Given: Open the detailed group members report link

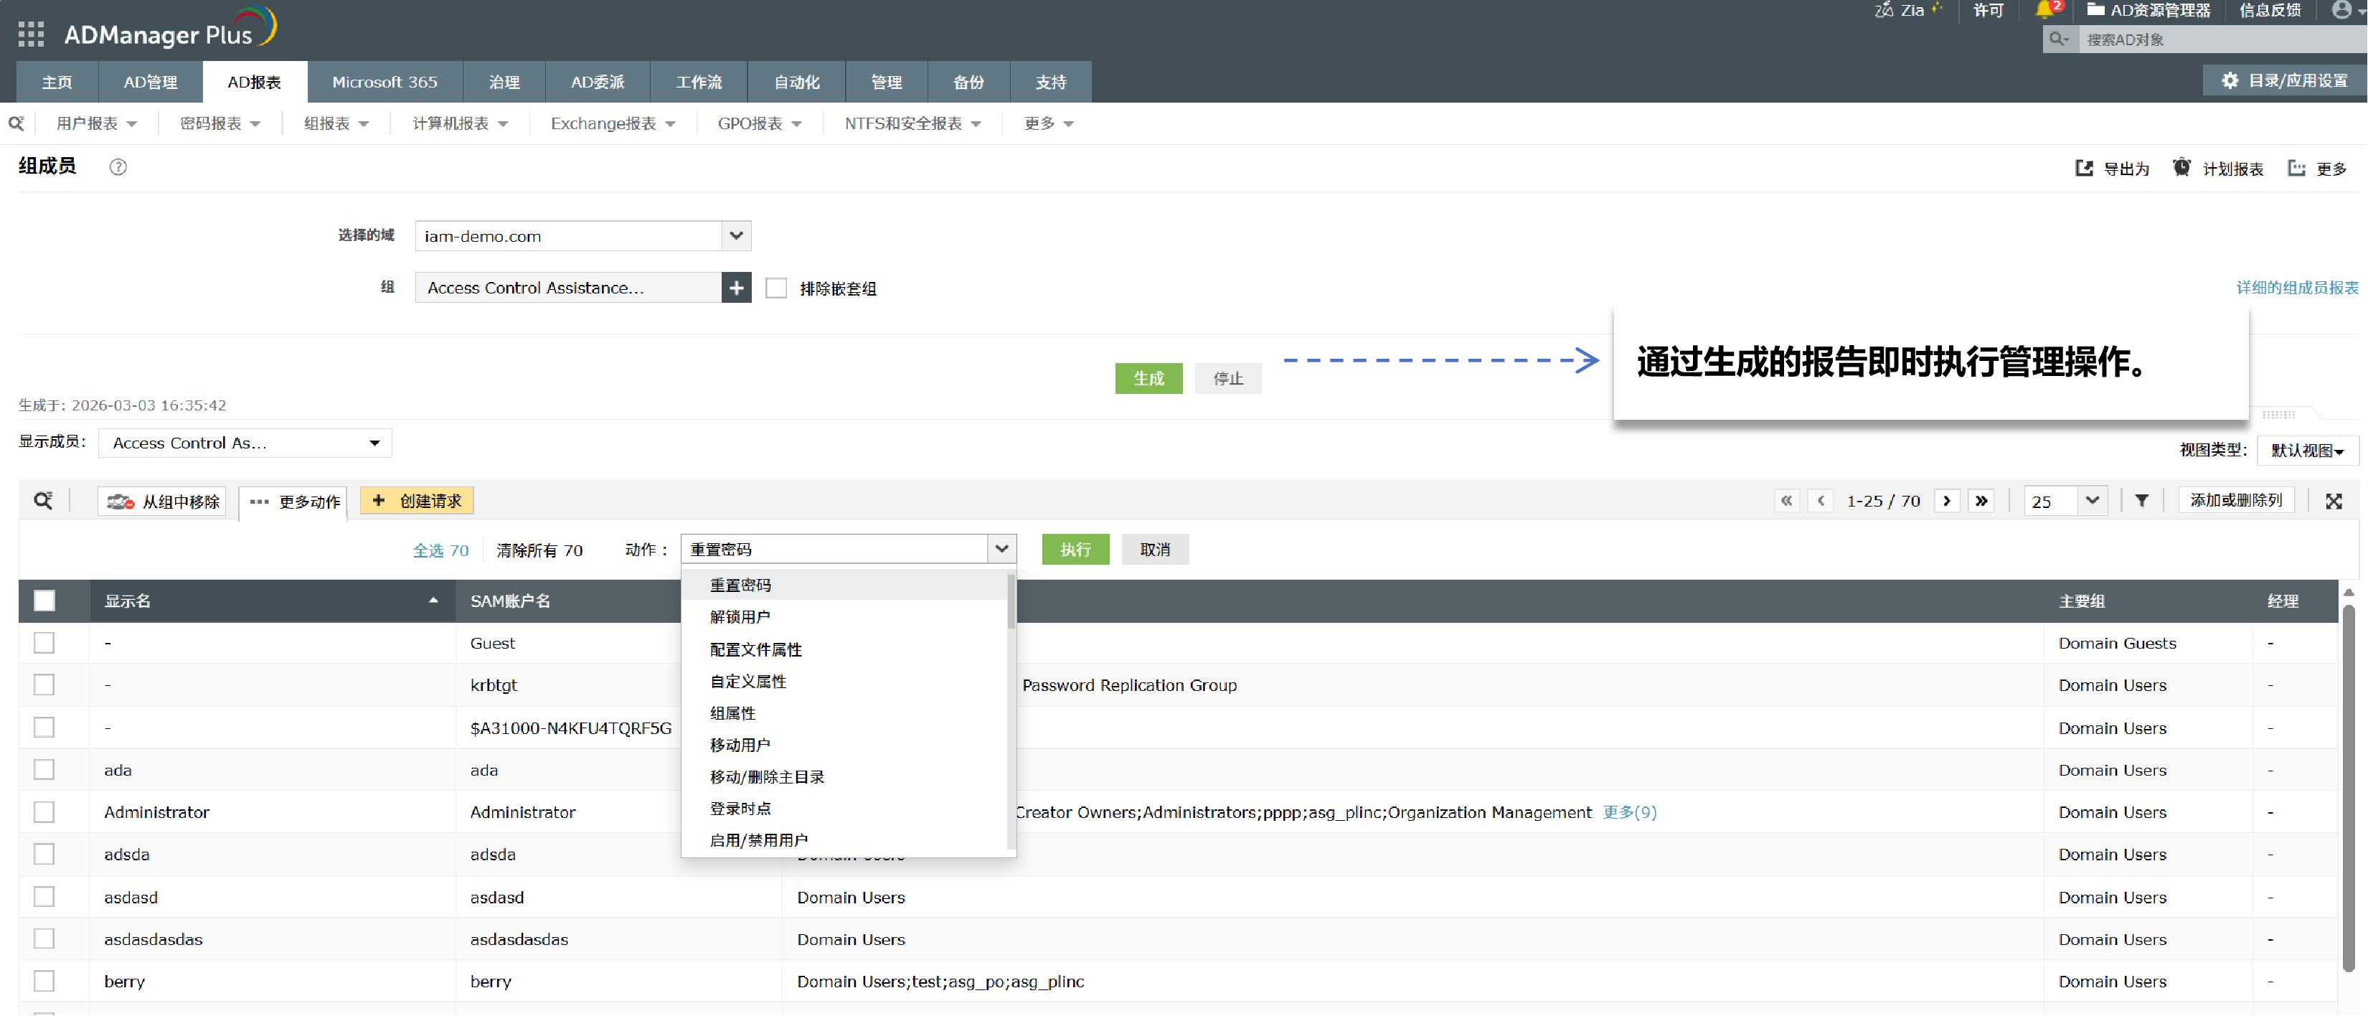Looking at the screenshot, I should (x=2296, y=288).
